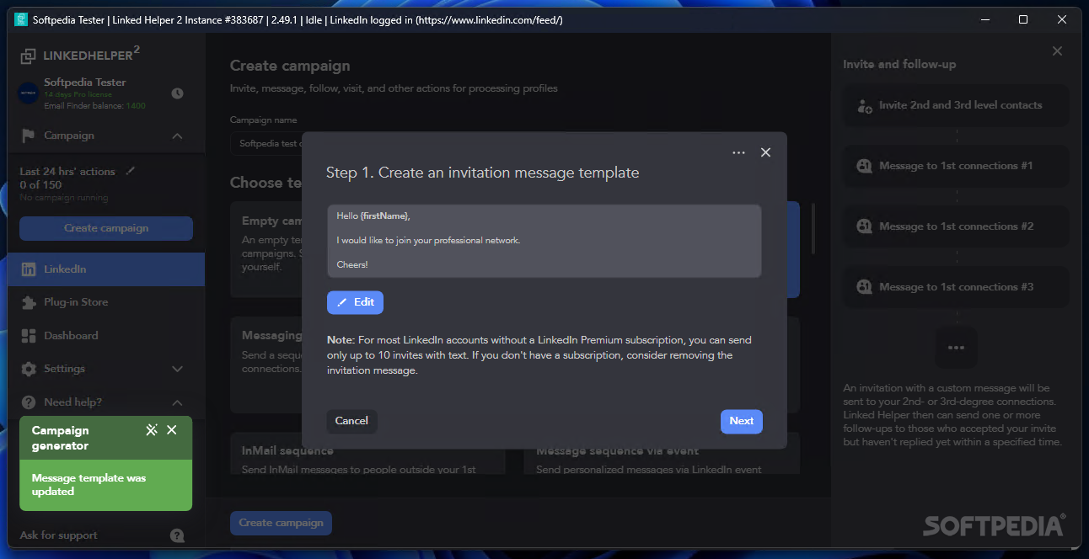Screen dimensions: 1089x559
Task: Click the bottom Create campaign button
Action: [x=281, y=523]
